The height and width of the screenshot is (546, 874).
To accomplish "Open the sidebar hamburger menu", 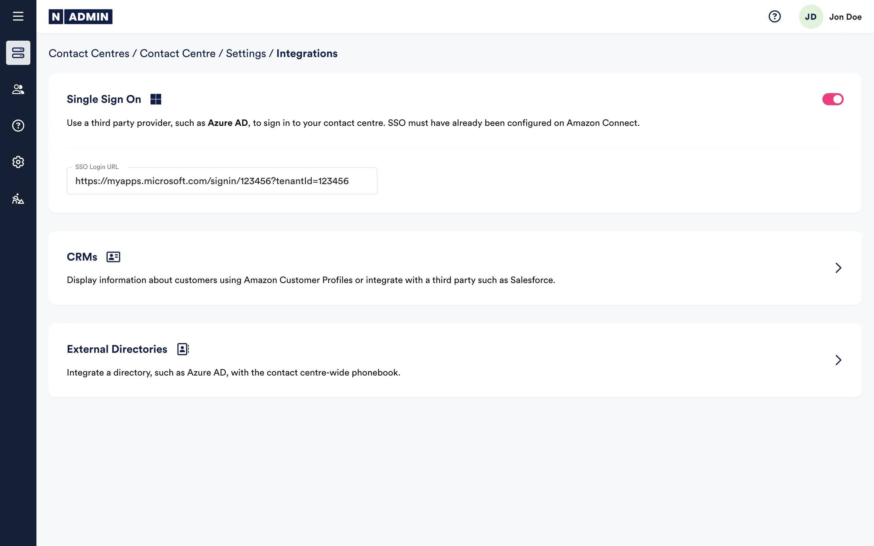I will click(18, 16).
